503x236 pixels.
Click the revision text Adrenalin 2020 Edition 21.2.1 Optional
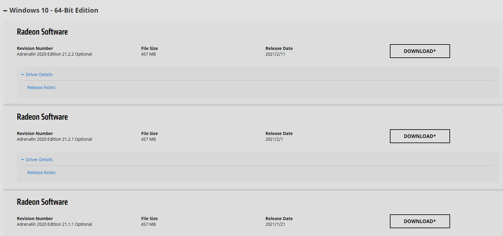point(54,139)
